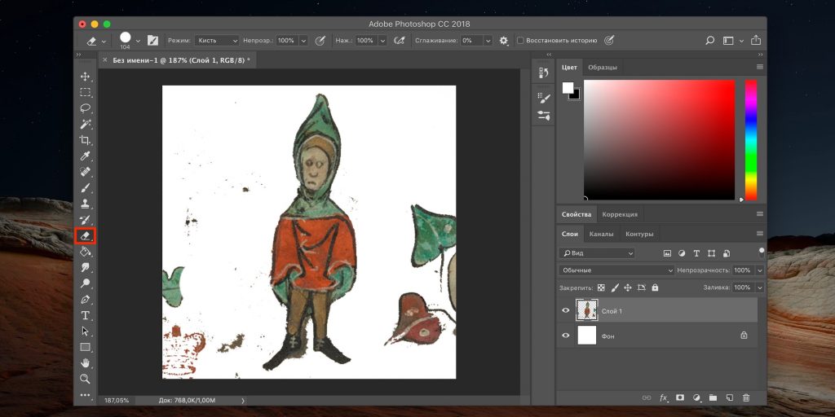Enable the Восстановить историю checkbox
This screenshot has height=417, width=835.
[x=521, y=40]
